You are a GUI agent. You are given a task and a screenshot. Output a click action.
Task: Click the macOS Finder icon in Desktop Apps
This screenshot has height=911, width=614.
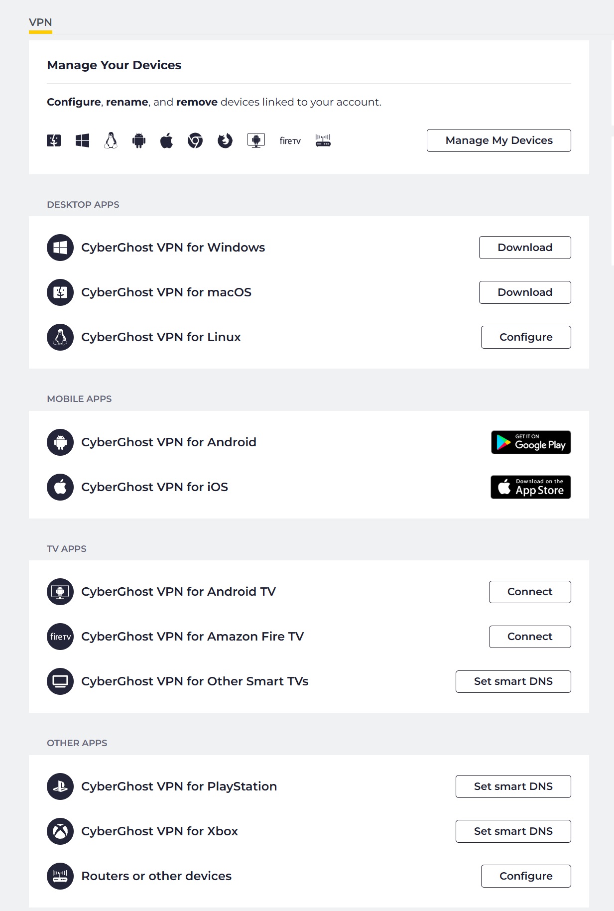[x=60, y=292]
